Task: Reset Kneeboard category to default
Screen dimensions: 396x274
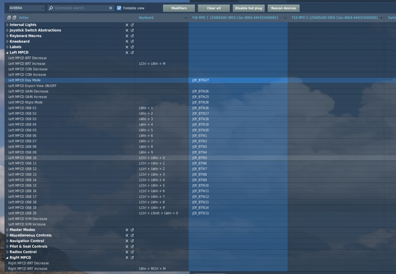Action: click(132, 42)
